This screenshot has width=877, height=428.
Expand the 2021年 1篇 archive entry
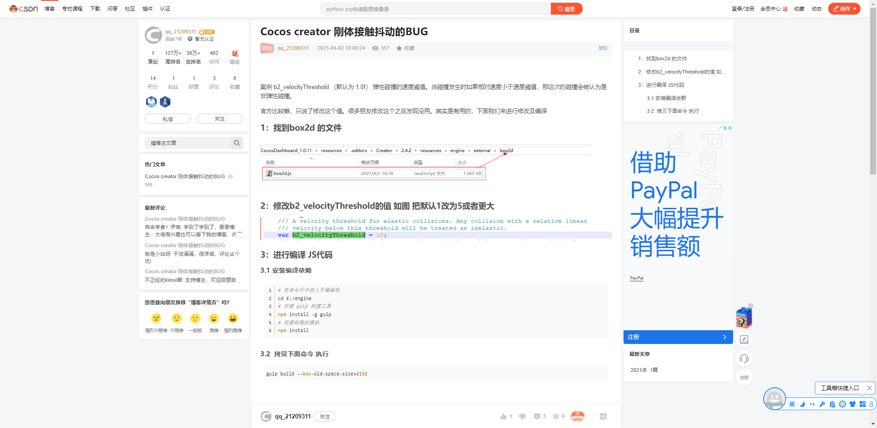tap(644, 370)
